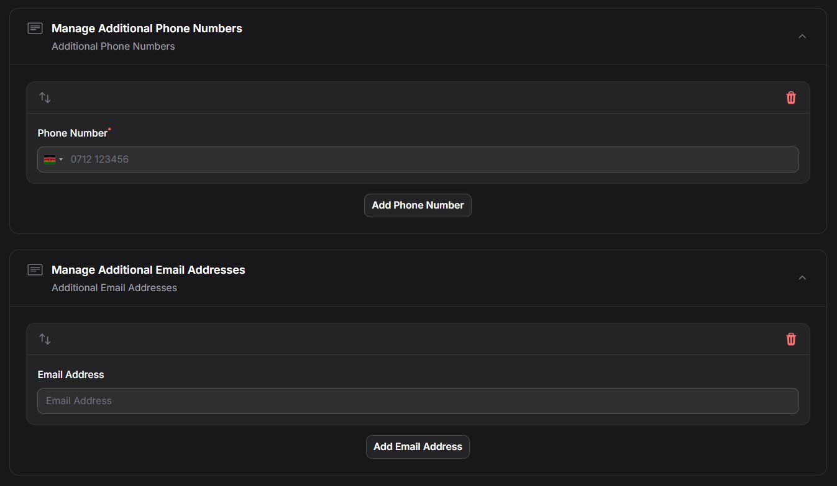Click the reorder arrows on phone entry

[45, 97]
